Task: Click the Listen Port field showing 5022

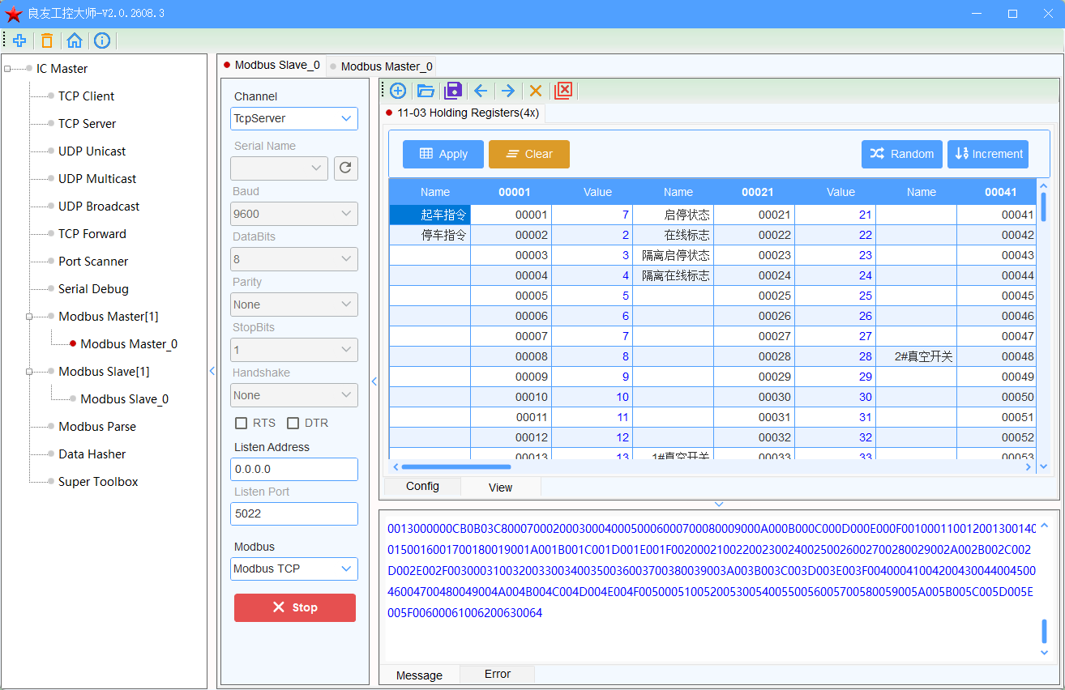Action: 294,513
